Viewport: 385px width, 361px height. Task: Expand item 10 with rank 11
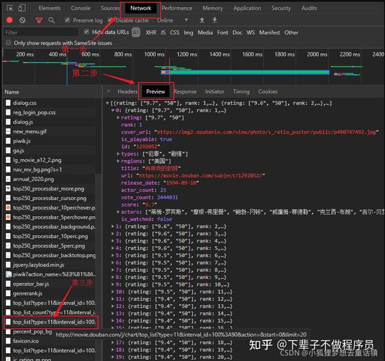coord(113,292)
